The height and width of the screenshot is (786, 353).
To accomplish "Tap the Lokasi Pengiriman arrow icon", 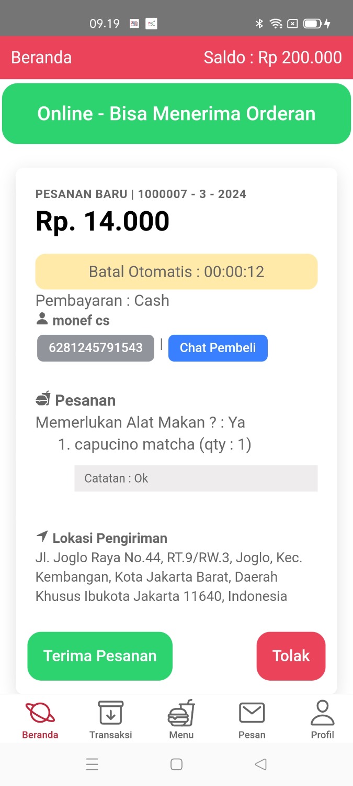I will coord(42,537).
